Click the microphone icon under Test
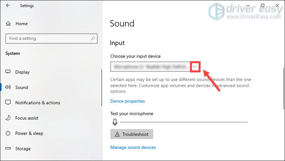 (x=115, y=122)
